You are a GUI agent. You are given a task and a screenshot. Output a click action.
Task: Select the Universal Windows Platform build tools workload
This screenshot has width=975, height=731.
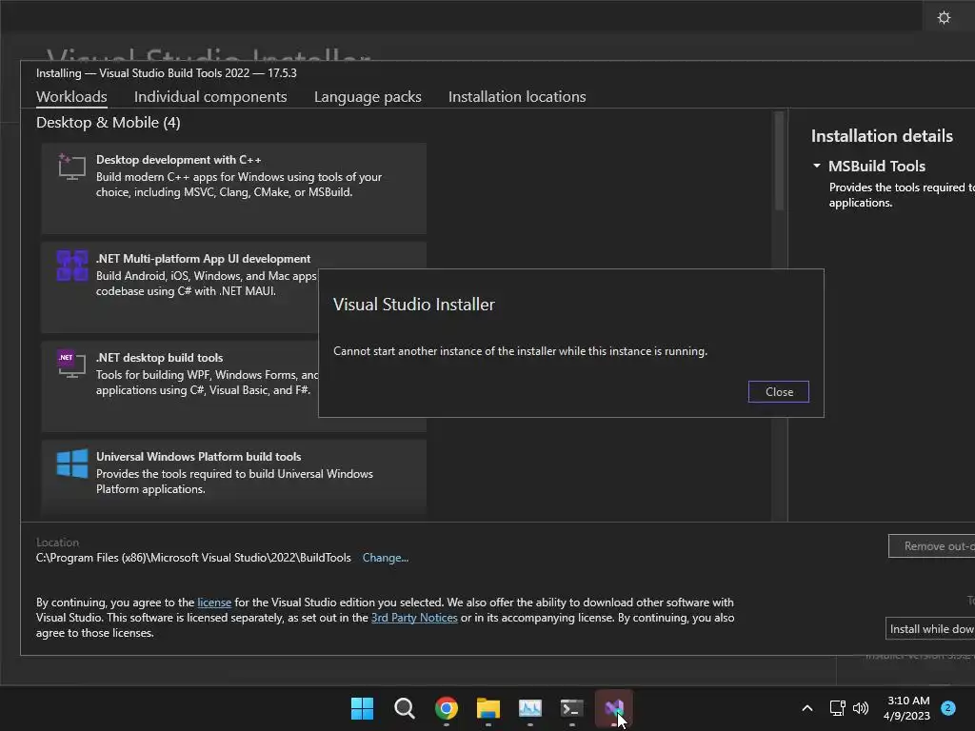234,478
